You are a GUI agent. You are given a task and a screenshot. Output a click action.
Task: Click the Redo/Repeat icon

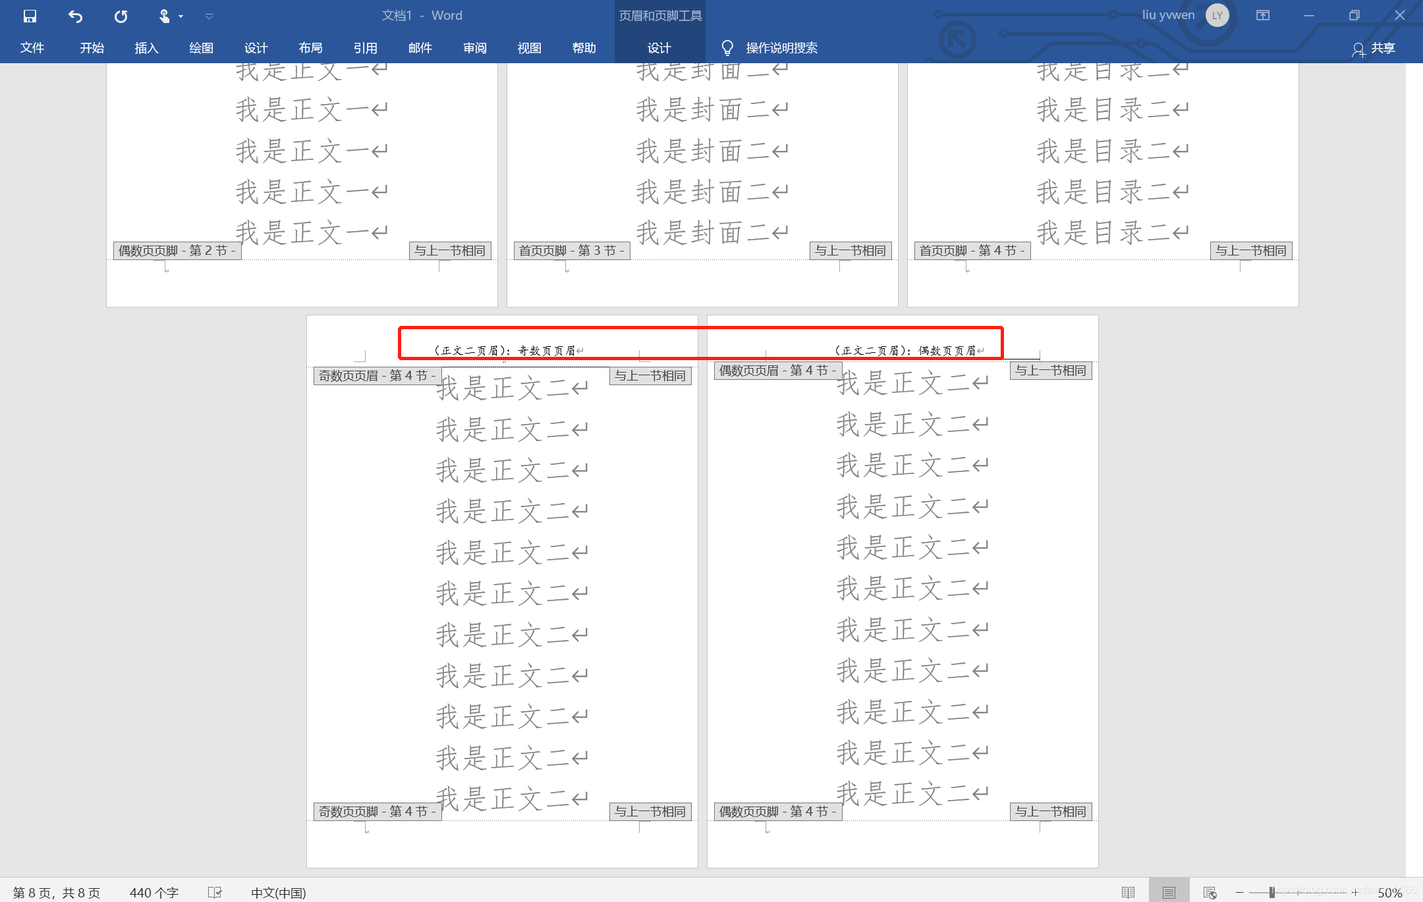coord(121,16)
